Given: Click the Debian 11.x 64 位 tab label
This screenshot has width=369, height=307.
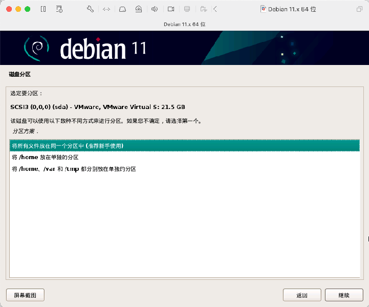Looking at the screenshot, I should click(x=184, y=24).
